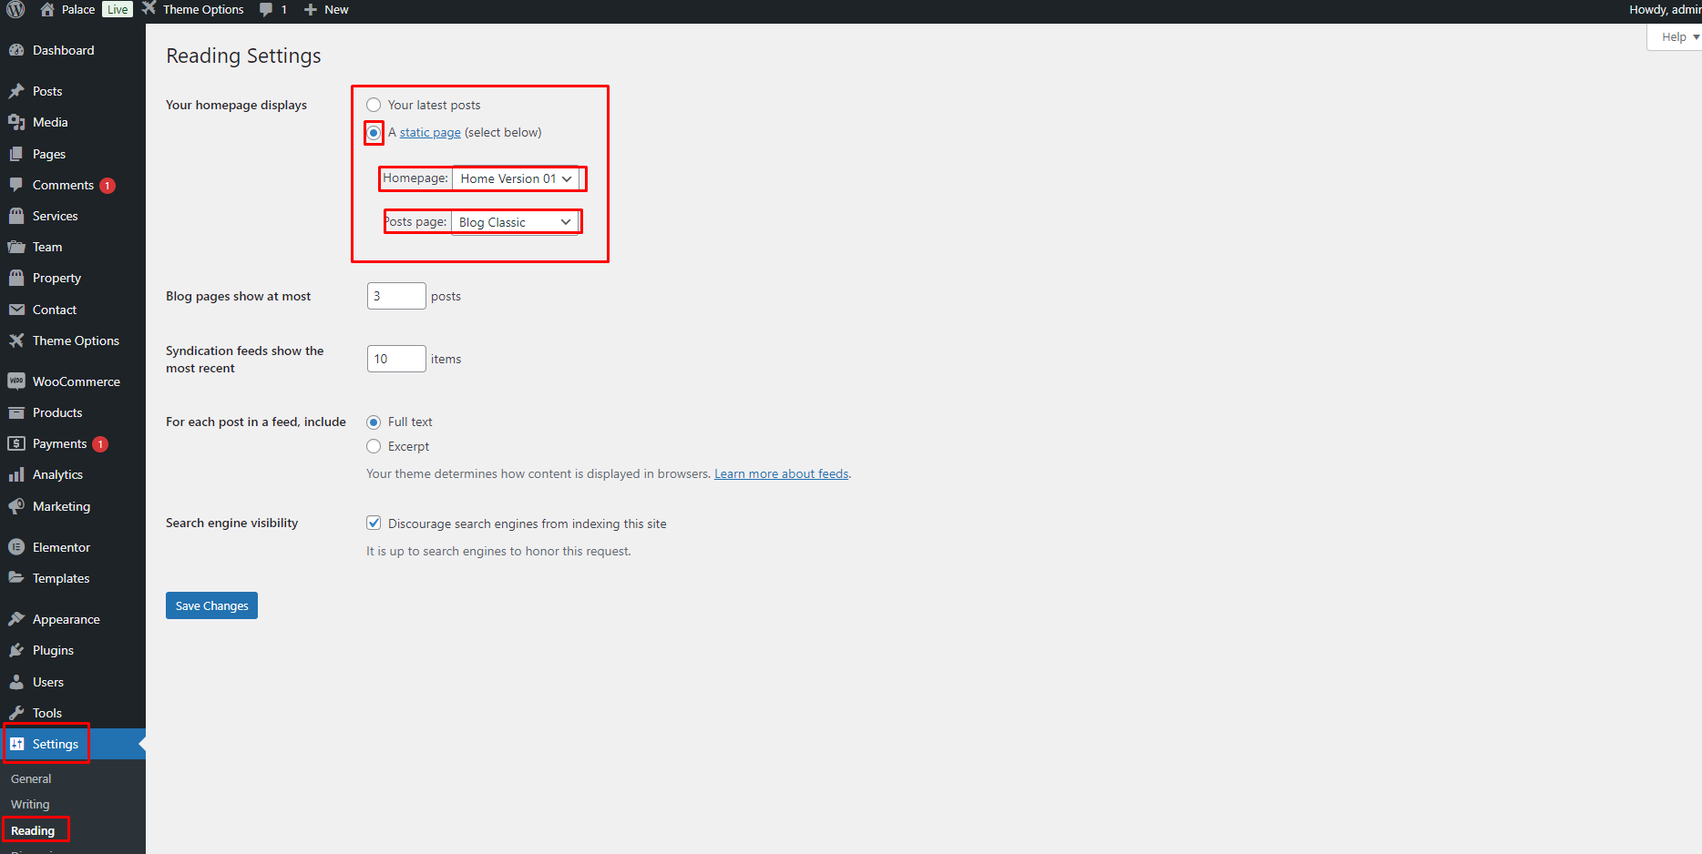The height and width of the screenshot is (854, 1702).
Task: Click the Plugins plug icon
Action: click(x=16, y=650)
